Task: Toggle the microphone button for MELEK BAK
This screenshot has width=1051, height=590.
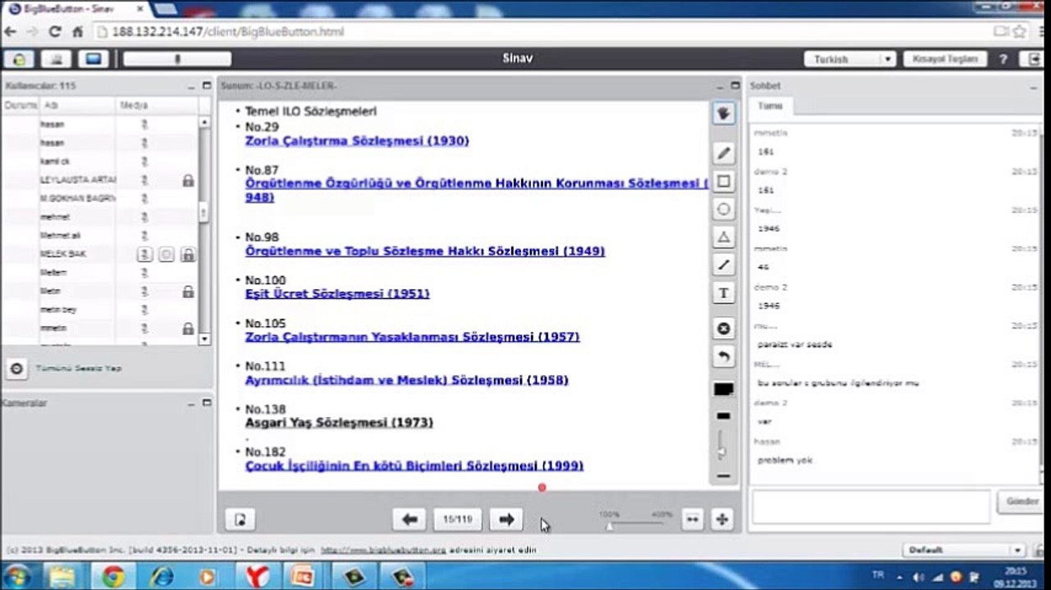Action: (x=144, y=255)
